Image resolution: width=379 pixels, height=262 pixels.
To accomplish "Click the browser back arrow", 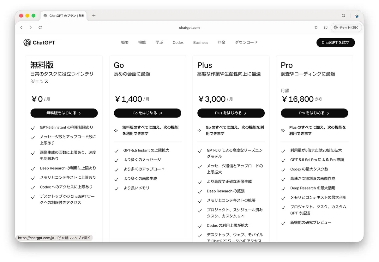I will click(x=21, y=27).
